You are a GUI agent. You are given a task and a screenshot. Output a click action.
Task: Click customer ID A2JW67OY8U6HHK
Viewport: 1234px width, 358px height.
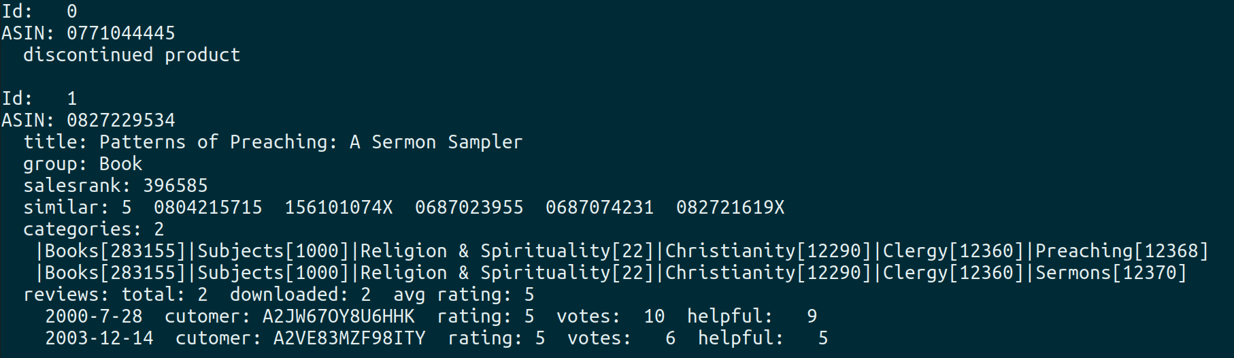pyautogui.click(x=338, y=316)
